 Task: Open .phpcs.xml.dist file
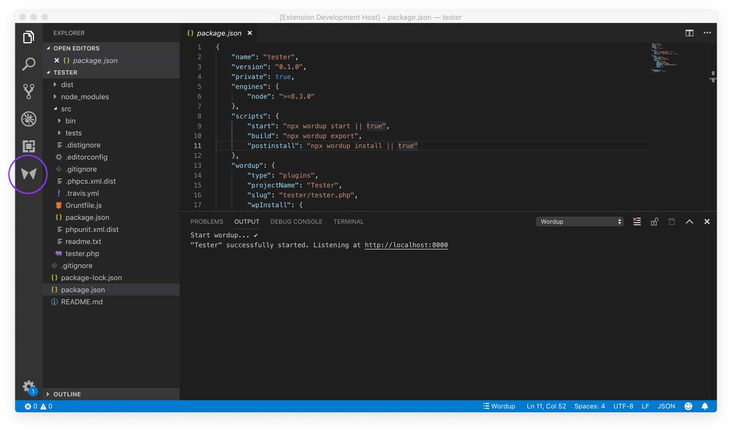click(90, 181)
